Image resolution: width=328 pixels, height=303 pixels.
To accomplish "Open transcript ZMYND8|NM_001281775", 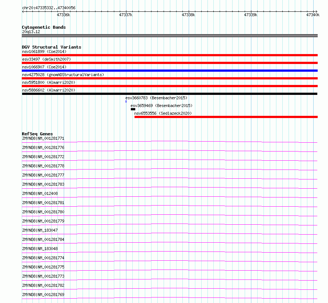I will click(43, 267).
